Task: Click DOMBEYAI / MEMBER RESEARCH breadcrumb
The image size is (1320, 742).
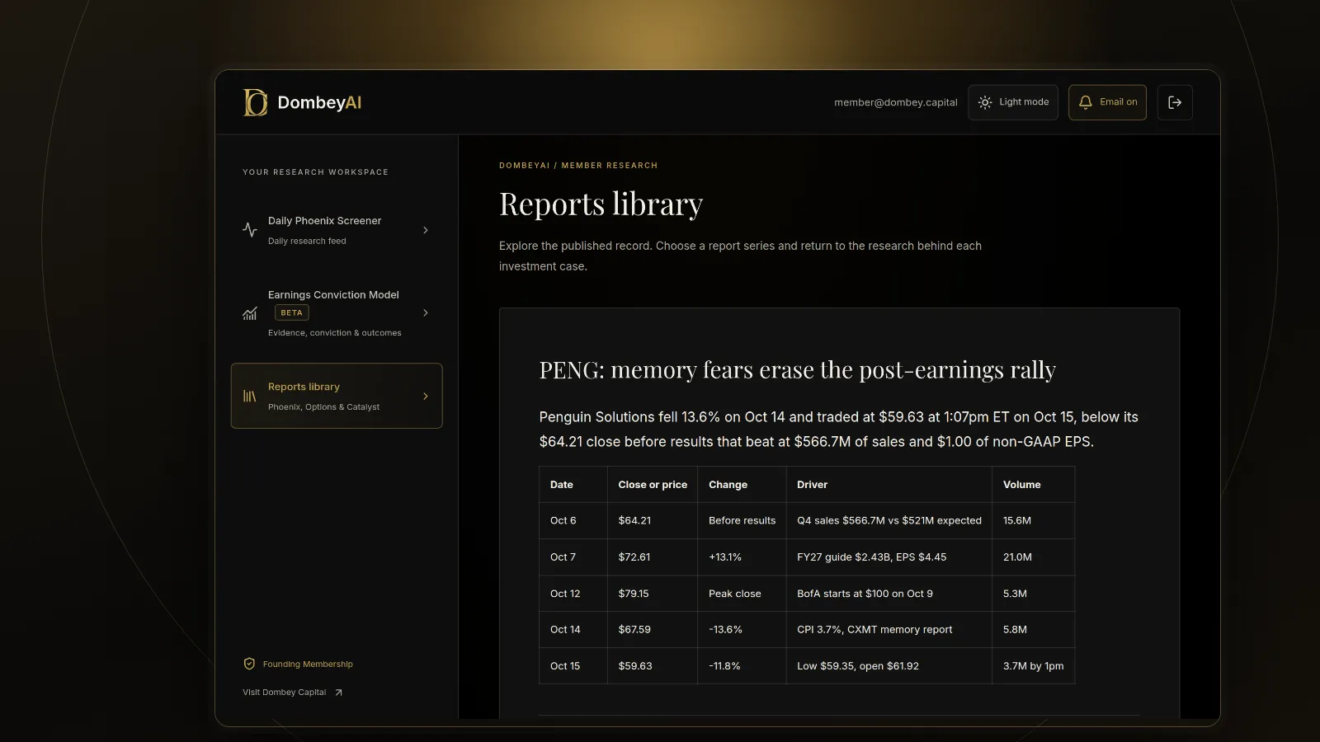Action: click(x=578, y=166)
